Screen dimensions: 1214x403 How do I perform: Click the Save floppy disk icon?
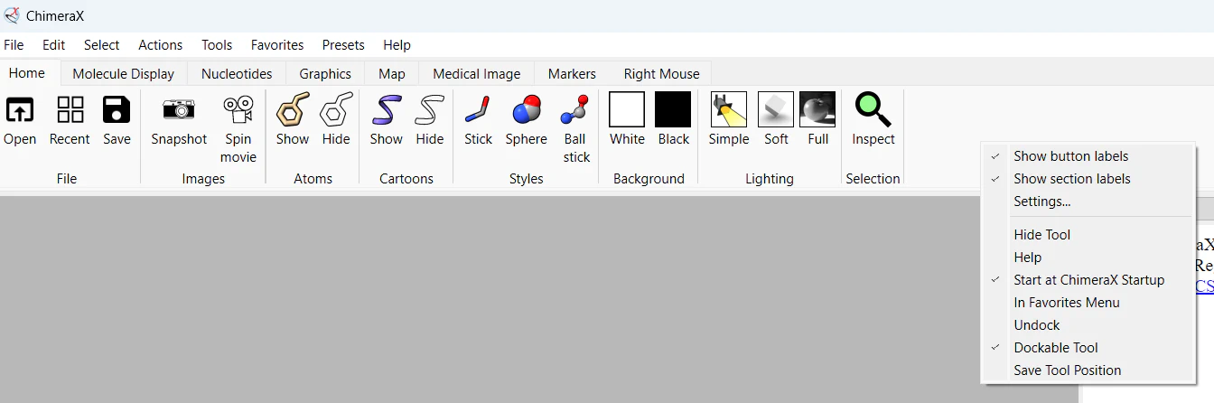(x=117, y=110)
